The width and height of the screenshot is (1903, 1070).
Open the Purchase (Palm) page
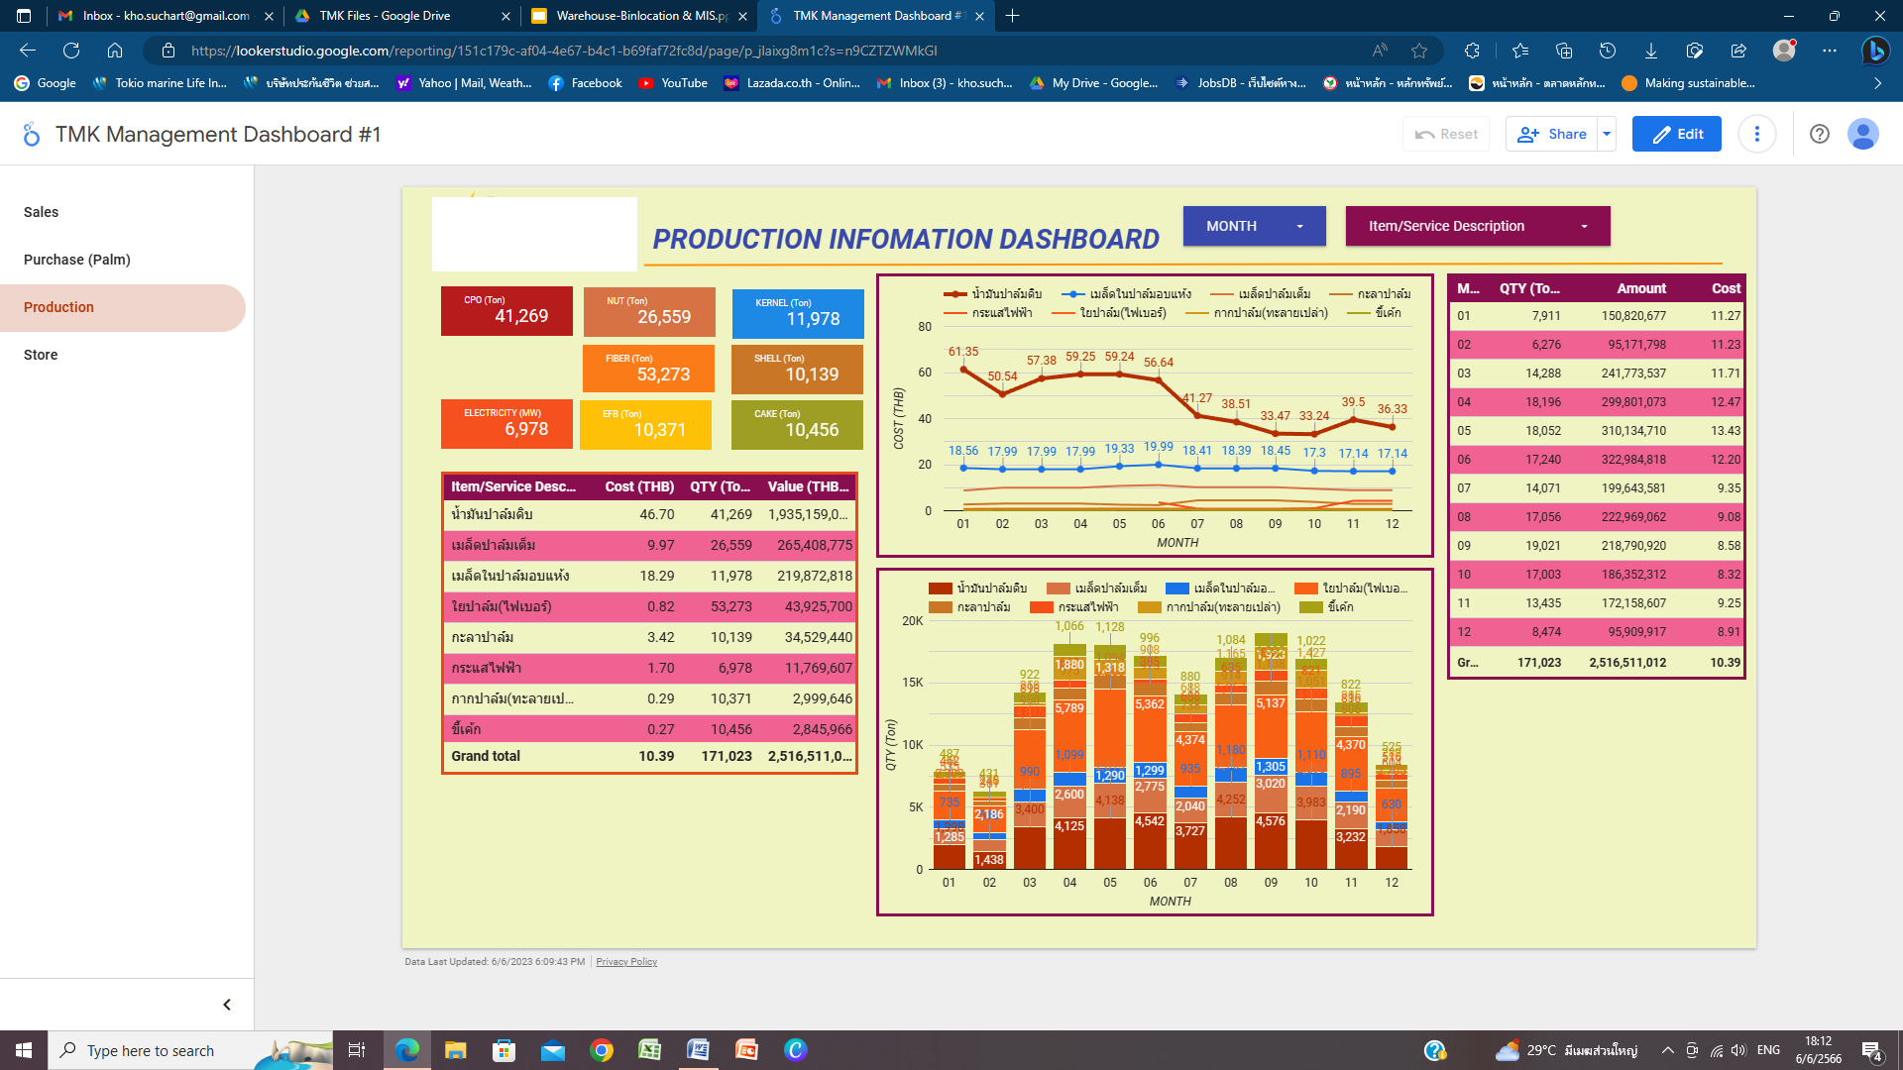[77, 260]
